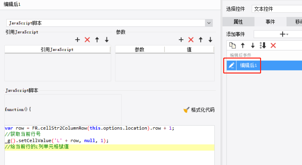Click the comment line //获取当前行号
The image size is (302, 165).
click(23, 134)
